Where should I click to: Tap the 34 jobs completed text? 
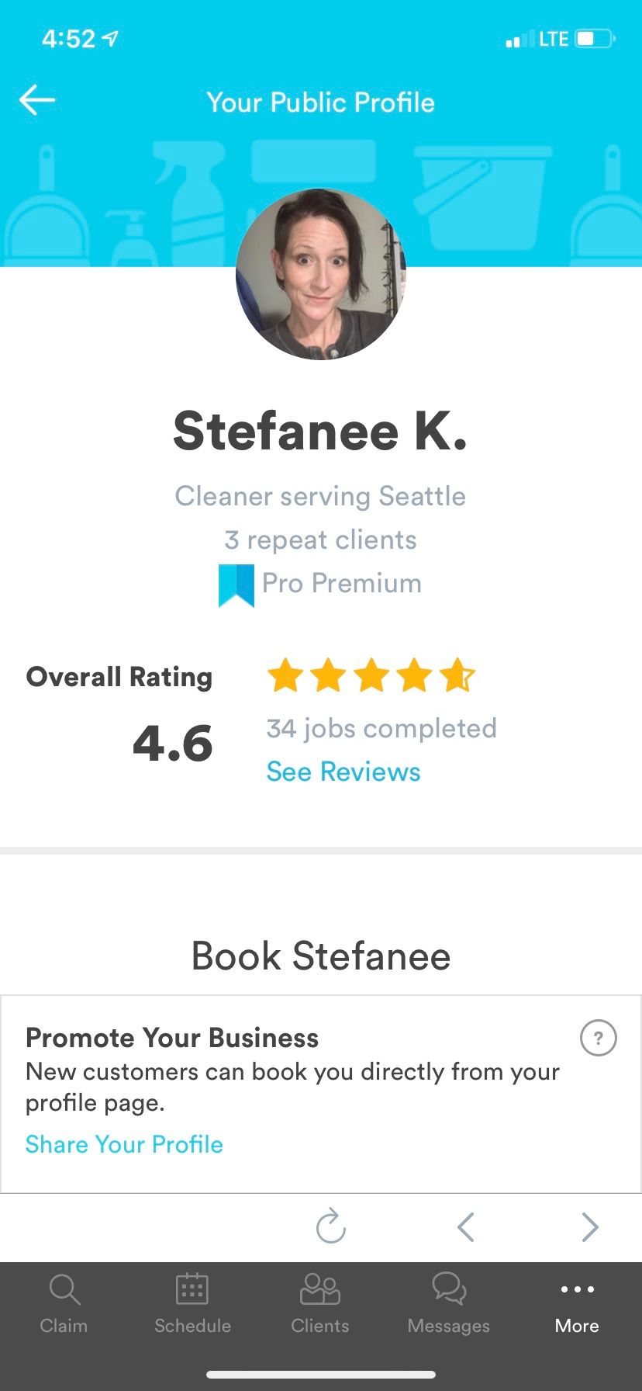(x=381, y=728)
